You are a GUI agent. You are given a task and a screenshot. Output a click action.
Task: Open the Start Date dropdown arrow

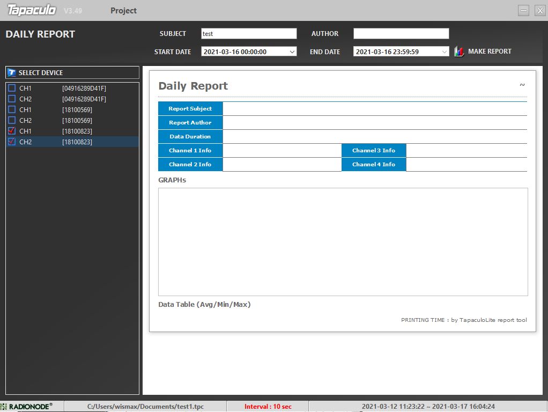point(292,51)
